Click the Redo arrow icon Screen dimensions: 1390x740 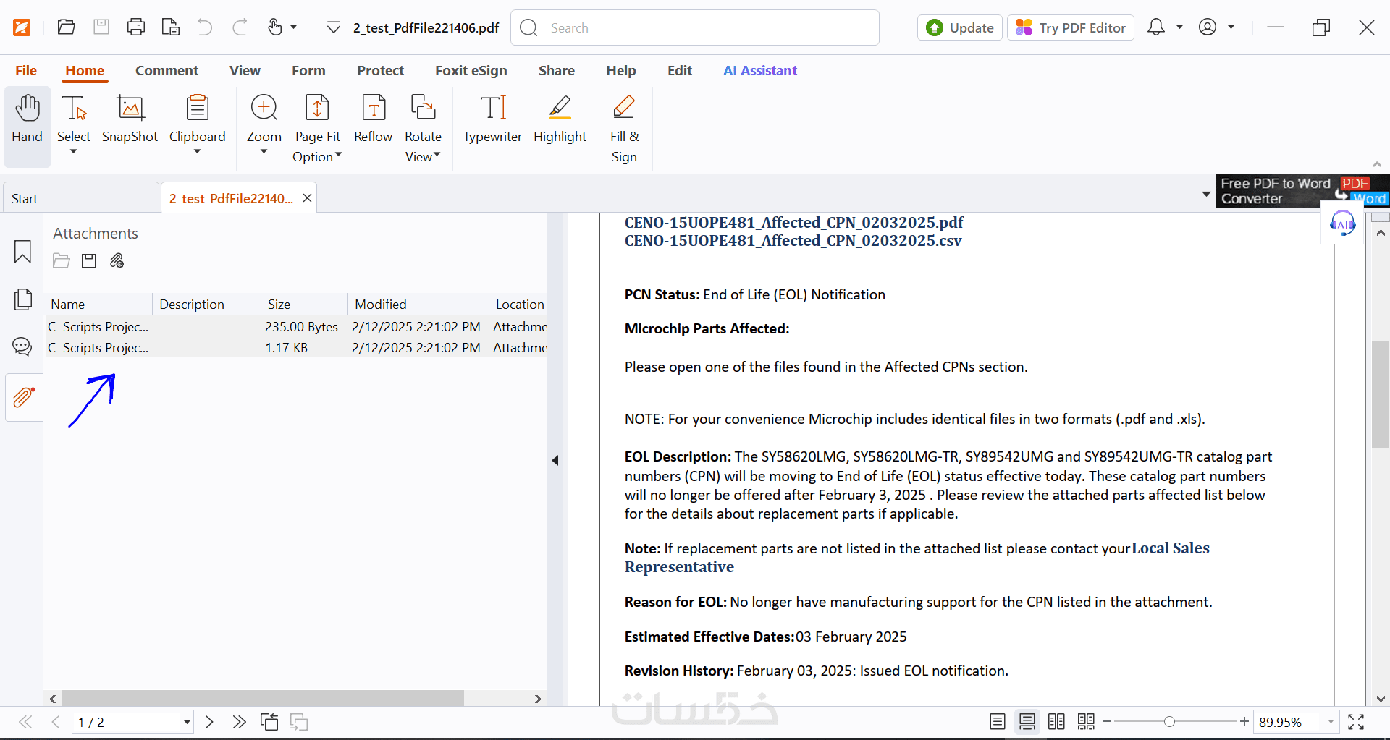(240, 27)
